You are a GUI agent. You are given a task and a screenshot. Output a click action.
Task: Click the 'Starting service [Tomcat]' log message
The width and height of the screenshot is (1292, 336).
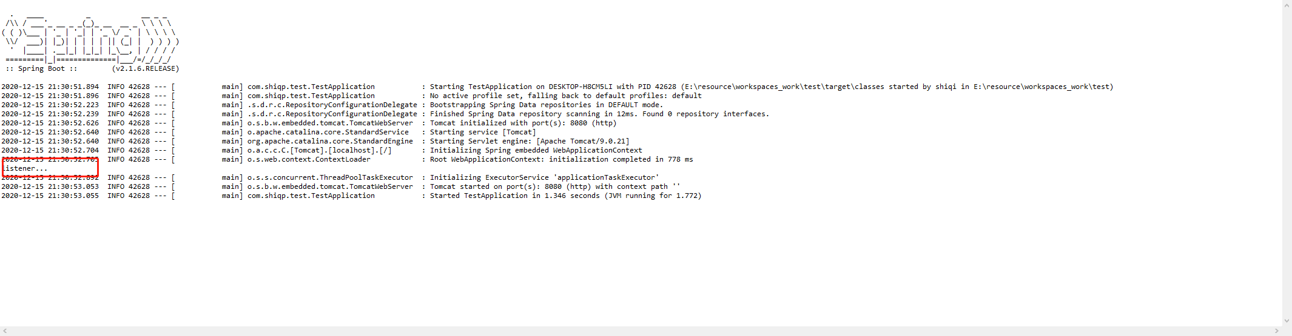tap(483, 132)
